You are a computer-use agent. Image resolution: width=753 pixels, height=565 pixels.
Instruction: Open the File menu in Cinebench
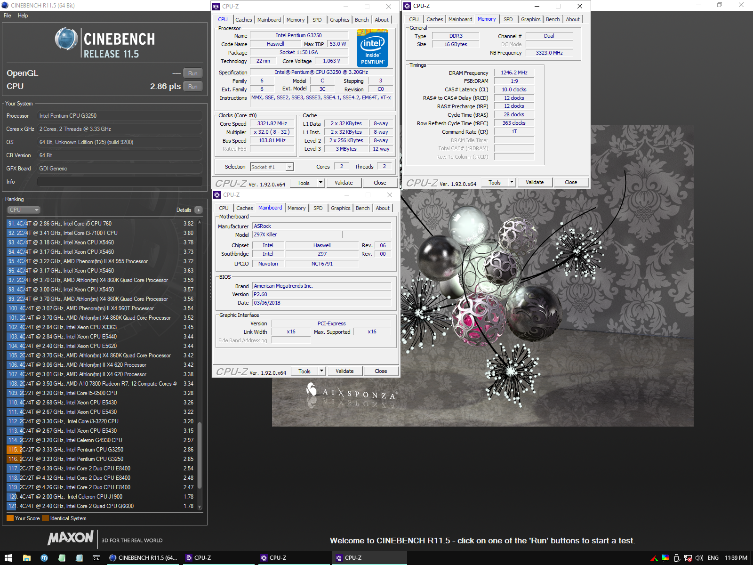pyautogui.click(x=8, y=16)
